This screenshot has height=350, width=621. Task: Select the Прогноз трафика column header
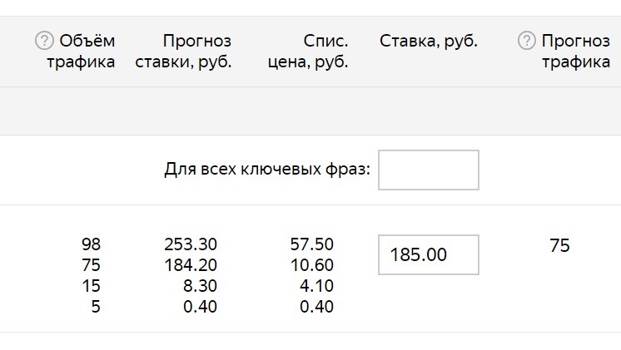tap(576, 52)
